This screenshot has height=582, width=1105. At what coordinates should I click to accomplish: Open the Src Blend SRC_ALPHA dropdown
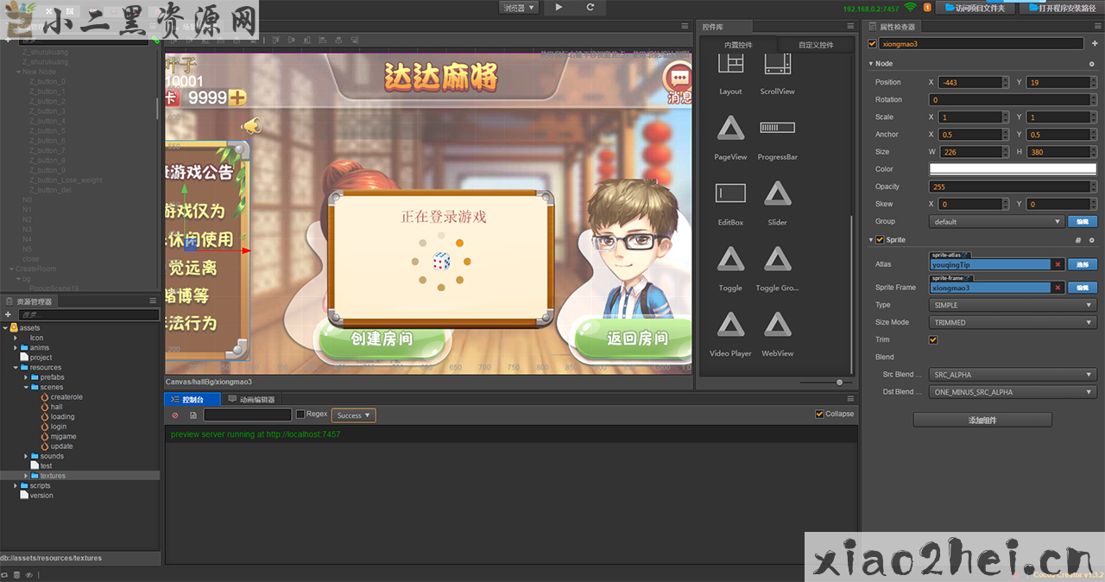pyautogui.click(x=1013, y=375)
